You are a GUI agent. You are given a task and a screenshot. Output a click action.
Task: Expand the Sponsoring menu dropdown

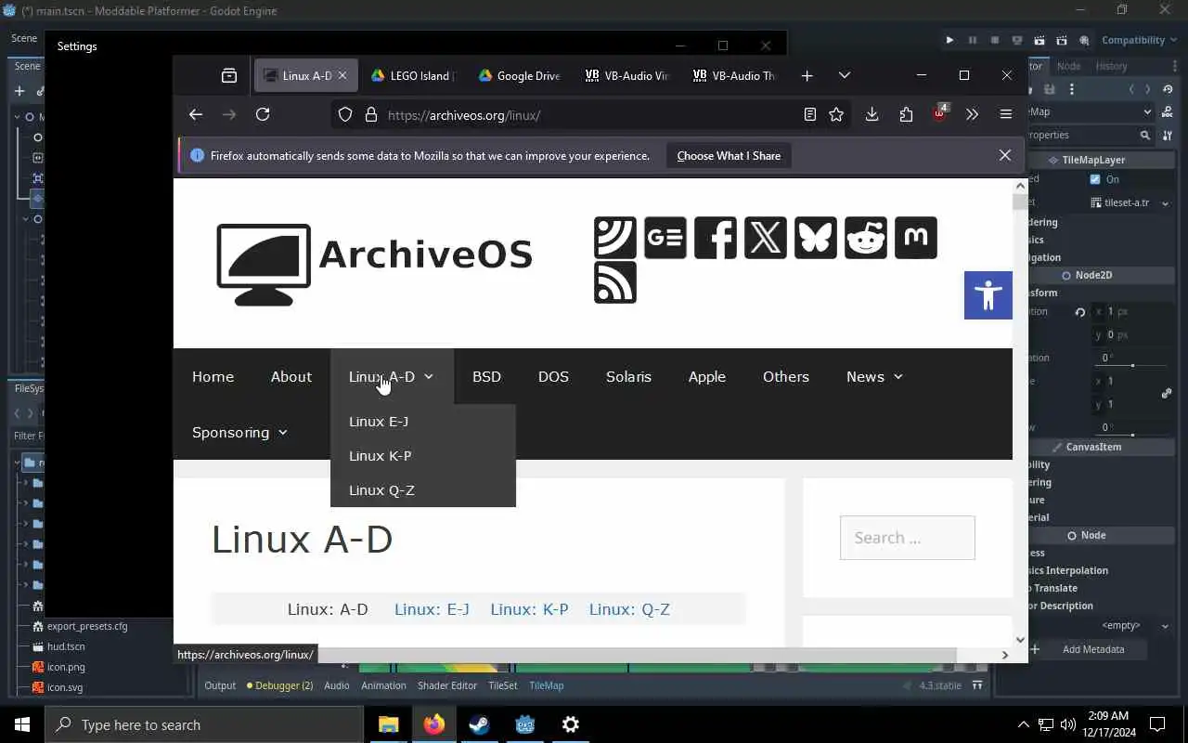[282, 433]
